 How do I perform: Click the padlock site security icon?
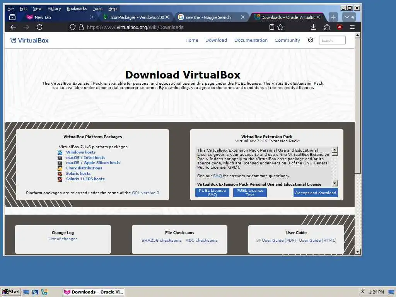81,27
